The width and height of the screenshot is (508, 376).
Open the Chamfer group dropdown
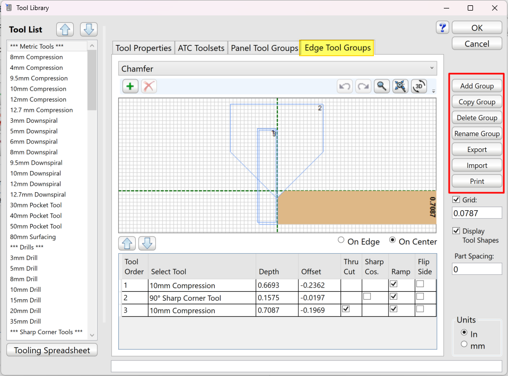pyautogui.click(x=277, y=69)
